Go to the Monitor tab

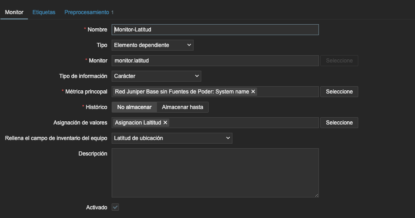click(x=14, y=12)
